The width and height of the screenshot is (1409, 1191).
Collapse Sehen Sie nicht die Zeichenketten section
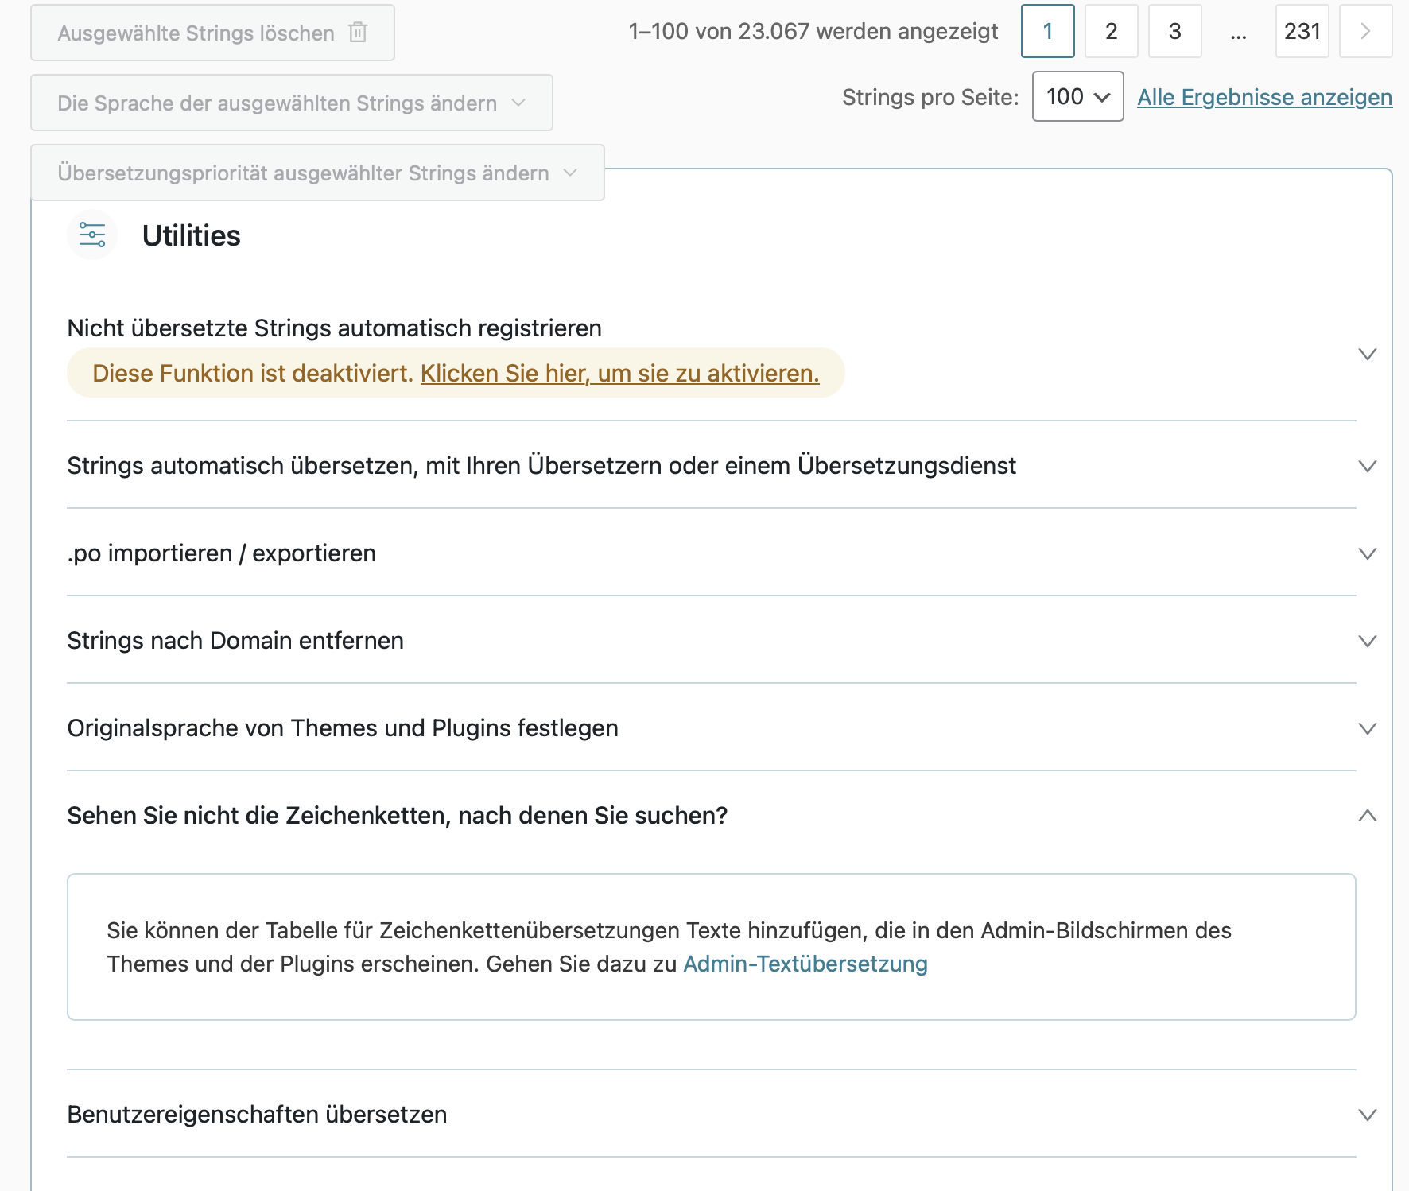[x=1367, y=816]
